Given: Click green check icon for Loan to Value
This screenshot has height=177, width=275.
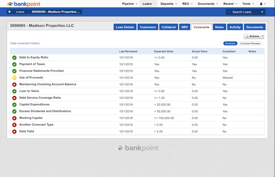Looking at the screenshot, I should point(14,91).
